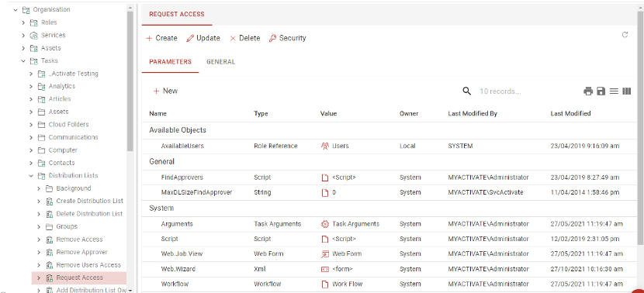Click the save icon above the table
The width and height of the screenshot is (644, 293).
tap(601, 91)
